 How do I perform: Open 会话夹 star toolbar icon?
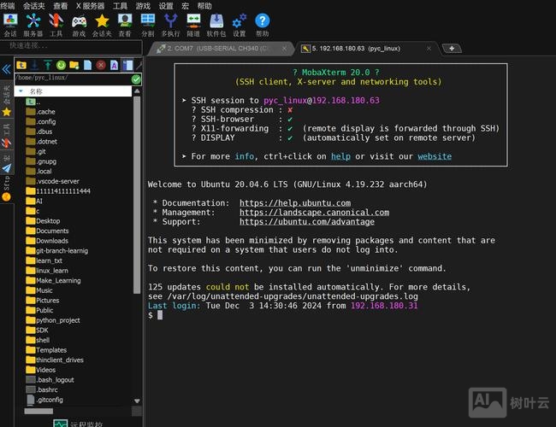pyautogui.click(x=102, y=25)
